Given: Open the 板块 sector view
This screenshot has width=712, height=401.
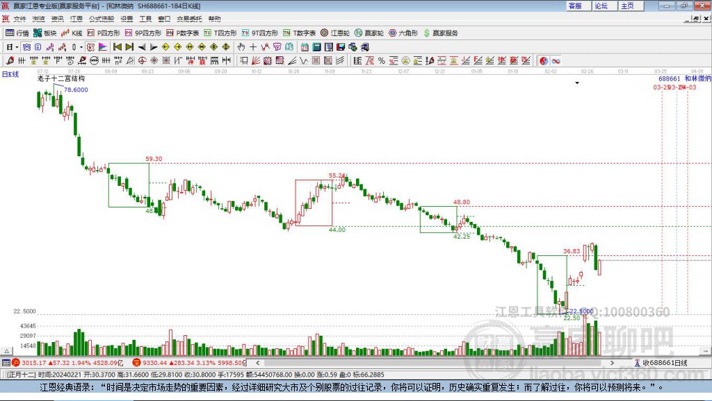Looking at the screenshot, I should point(45,33).
